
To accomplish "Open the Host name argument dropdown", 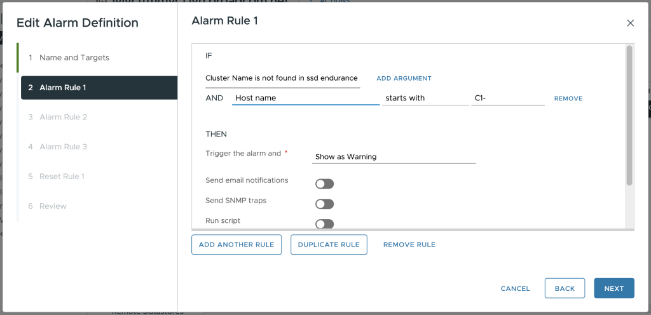I will [x=305, y=98].
